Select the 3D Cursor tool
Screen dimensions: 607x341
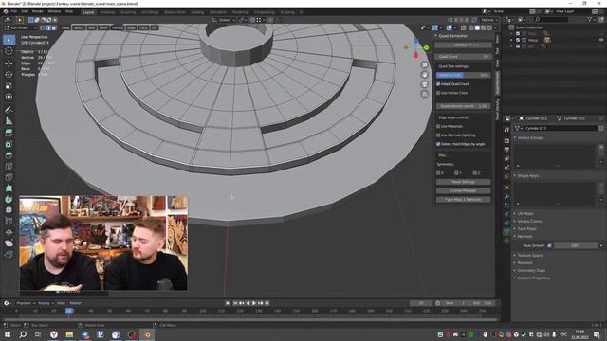coord(9,51)
